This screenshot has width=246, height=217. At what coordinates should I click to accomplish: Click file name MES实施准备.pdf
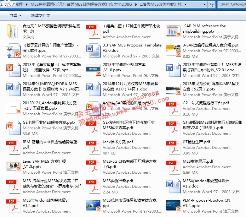pyautogui.click(x=118, y=181)
